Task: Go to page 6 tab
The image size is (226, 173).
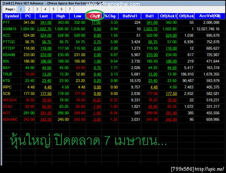Action: click(61, 9)
